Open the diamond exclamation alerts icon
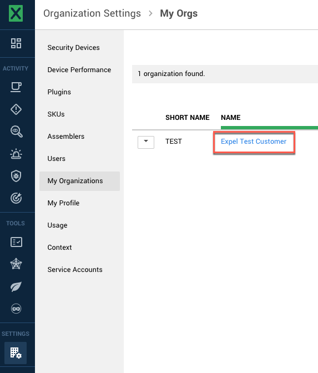 pyautogui.click(x=16, y=109)
